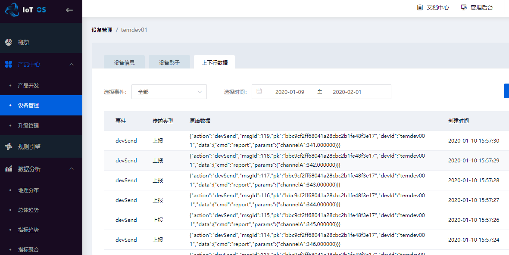The height and width of the screenshot is (255, 509).
Task: Click the 产品中心 four-dot icon
Action: click(x=9, y=64)
